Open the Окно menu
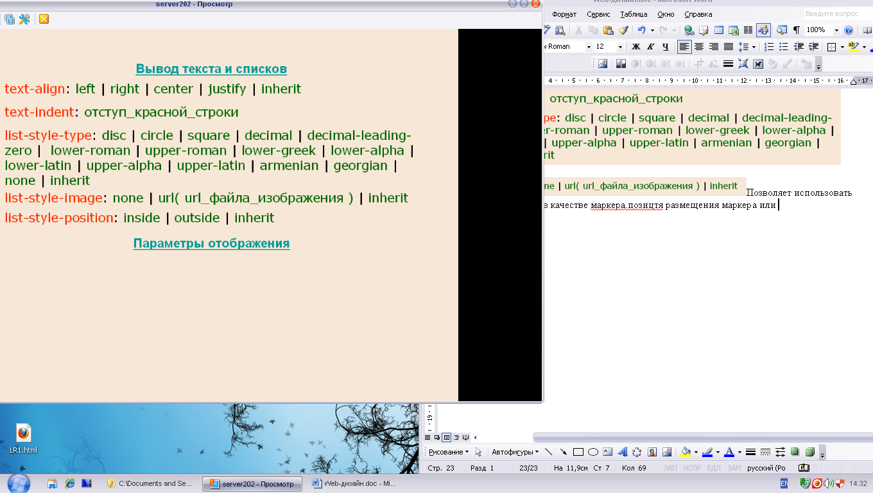This screenshot has width=873, height=493. click(666, 14)
